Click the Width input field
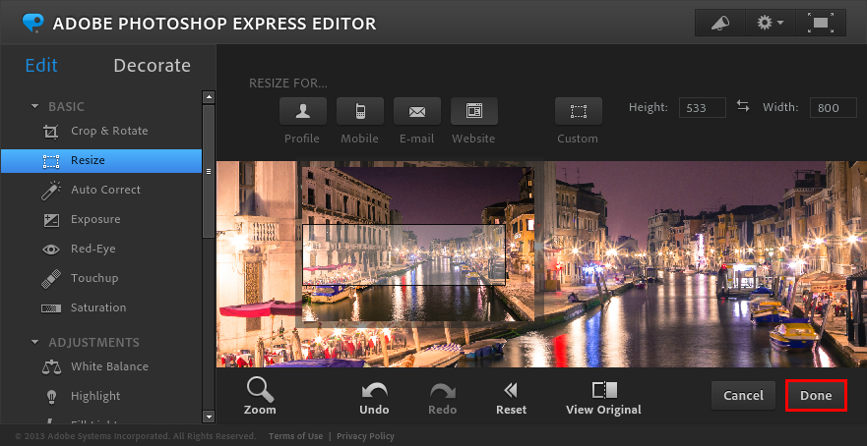867x446 pixels. (x=834, y=108)
